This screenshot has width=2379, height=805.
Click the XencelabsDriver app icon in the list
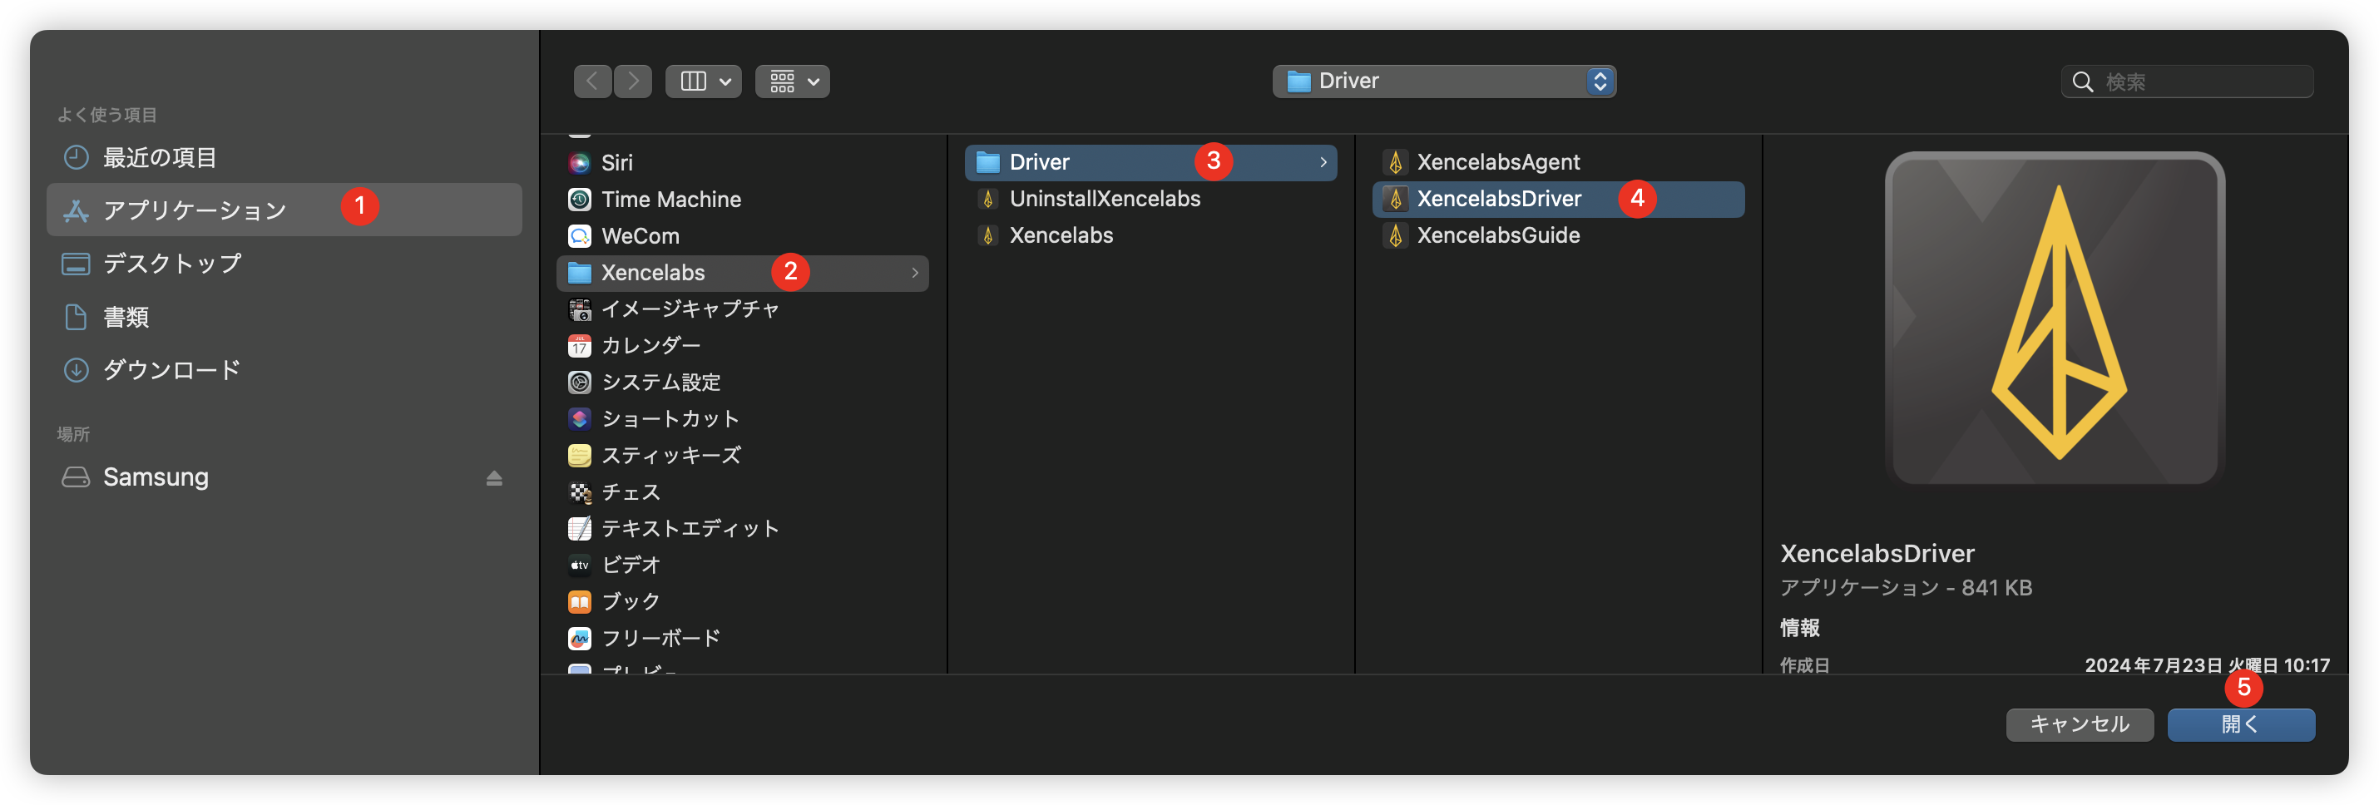(1396, 200)
